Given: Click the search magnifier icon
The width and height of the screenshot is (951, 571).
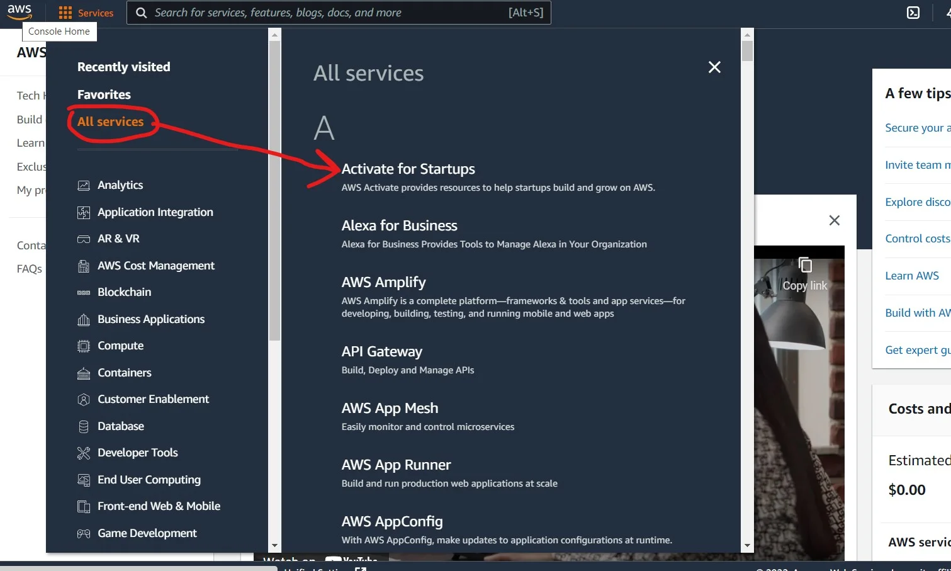Looking at the screenshot, I should pos(142,13).
